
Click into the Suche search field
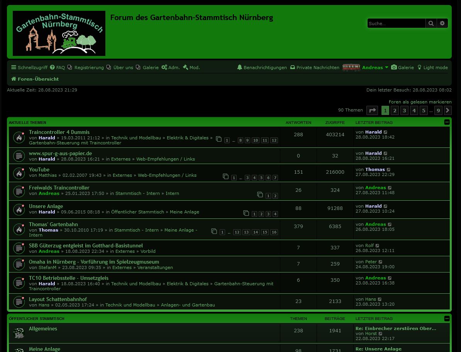396,24
